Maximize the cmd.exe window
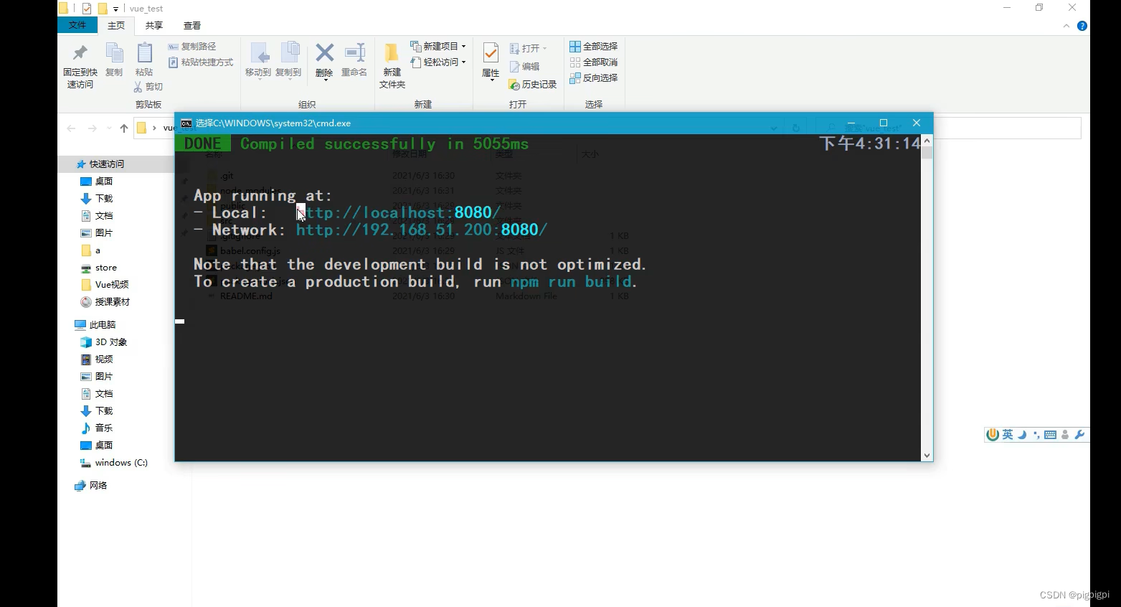The height and width of the screenshot is (607, 1121). click(884, 123)
